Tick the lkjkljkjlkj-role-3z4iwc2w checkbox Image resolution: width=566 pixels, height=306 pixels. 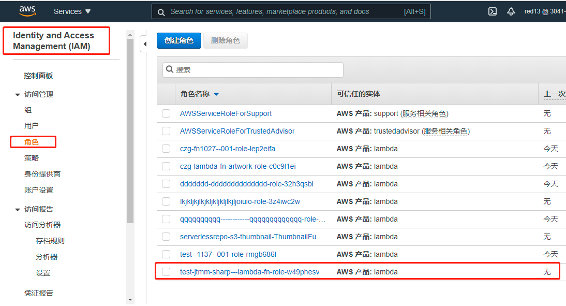(166, 201)
